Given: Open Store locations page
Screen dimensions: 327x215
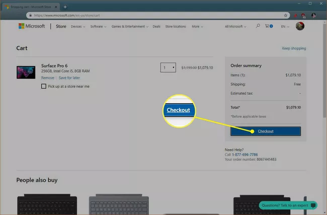Looking at the screenshot, I should click(176, 27).
